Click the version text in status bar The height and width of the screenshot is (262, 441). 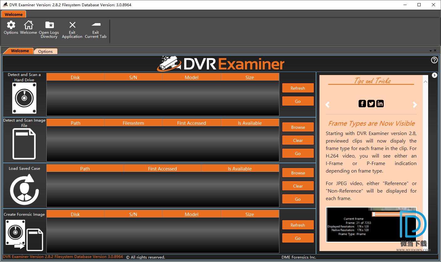(x=63, y=257)
